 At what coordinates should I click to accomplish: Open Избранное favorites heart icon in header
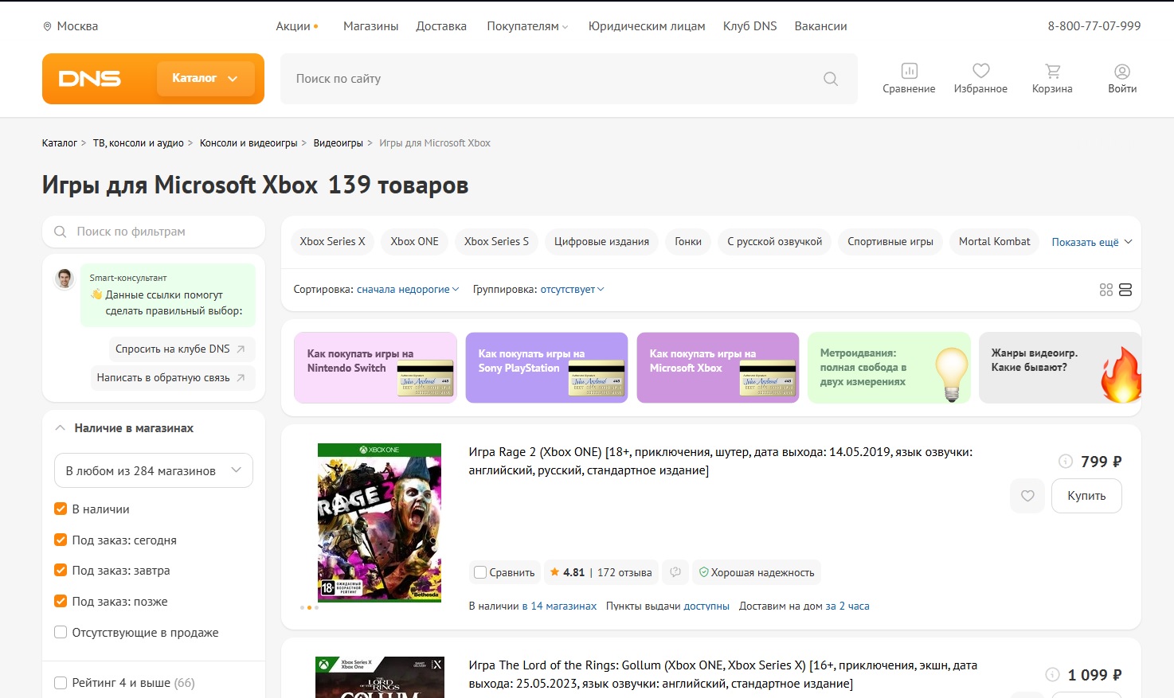[x=980, y=72]
